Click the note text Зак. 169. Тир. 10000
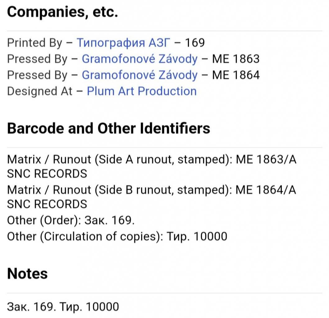The width and height of the screenshot is (329, 318). pos(63,307)
